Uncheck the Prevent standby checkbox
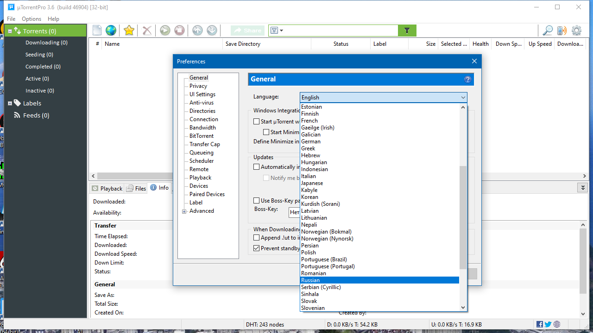This screenshot has width=593, height=333. click(x=257, y=248)
